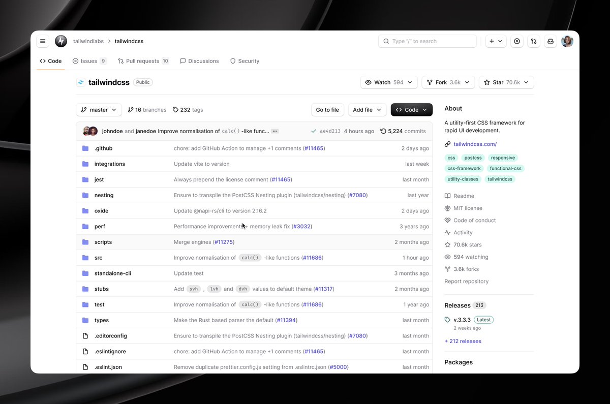The width and height of the screenshot is (610, 404).
Task: Switch to the Security tab
Action: [x=245, y=61]
